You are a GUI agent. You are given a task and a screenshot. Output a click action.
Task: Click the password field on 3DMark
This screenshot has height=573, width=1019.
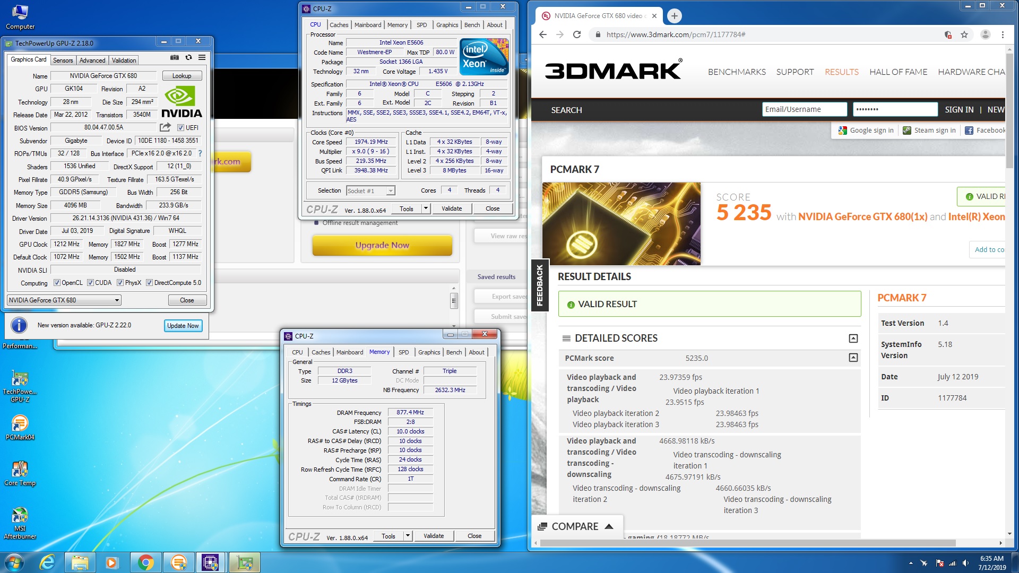pos(895,109)
